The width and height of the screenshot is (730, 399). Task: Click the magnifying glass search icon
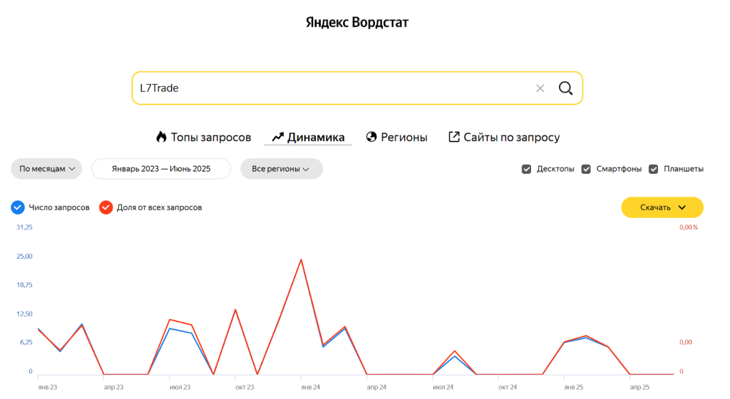click(x=565, y=88)
